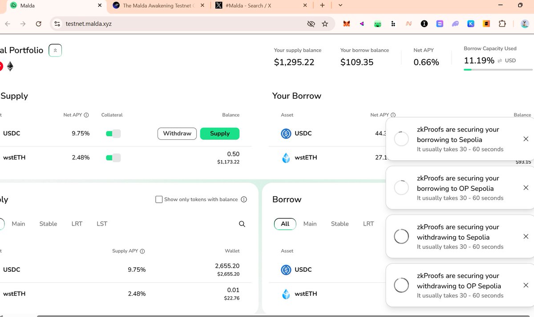Toggle wstETH collateral switch

113,158
